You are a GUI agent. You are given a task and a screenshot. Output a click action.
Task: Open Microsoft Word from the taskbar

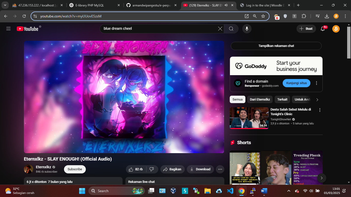(x=264, y=191)
